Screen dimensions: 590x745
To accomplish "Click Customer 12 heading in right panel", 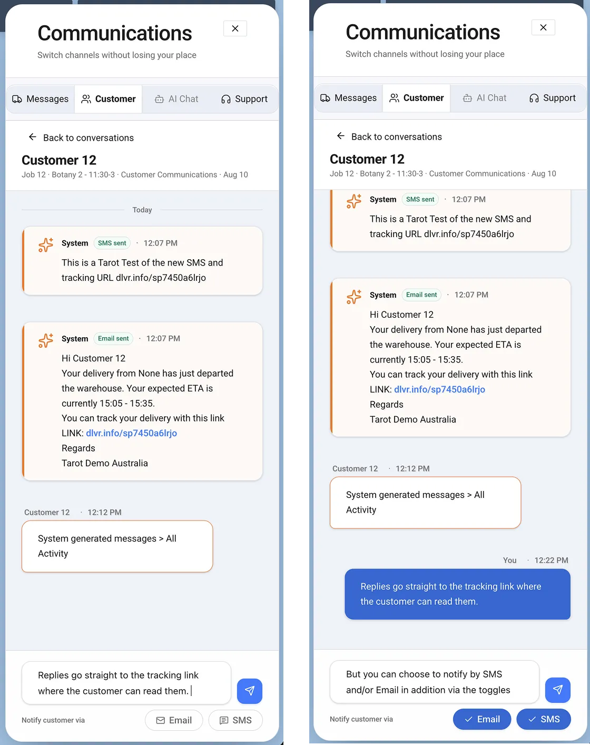I will point(367,159).
